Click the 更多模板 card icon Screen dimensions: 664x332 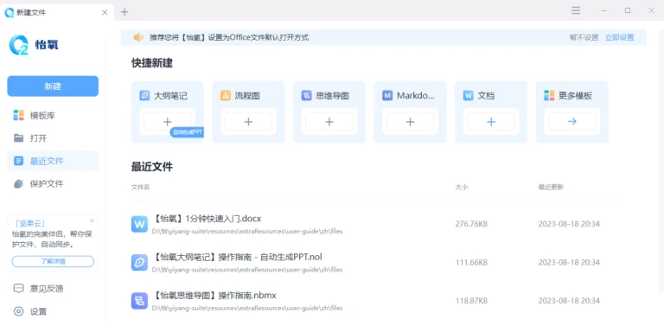pos(549,96)
